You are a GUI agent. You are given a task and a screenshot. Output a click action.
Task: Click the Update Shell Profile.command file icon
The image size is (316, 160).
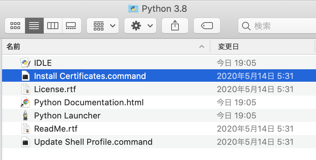pos(26,142)
